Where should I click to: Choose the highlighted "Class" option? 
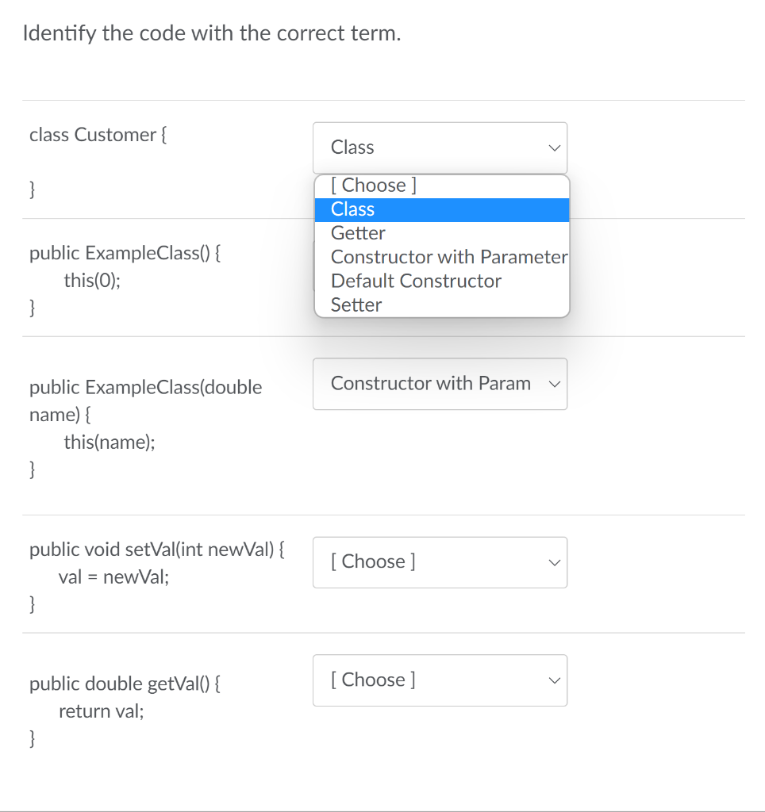pyautogui.click(x=352, y=209)
